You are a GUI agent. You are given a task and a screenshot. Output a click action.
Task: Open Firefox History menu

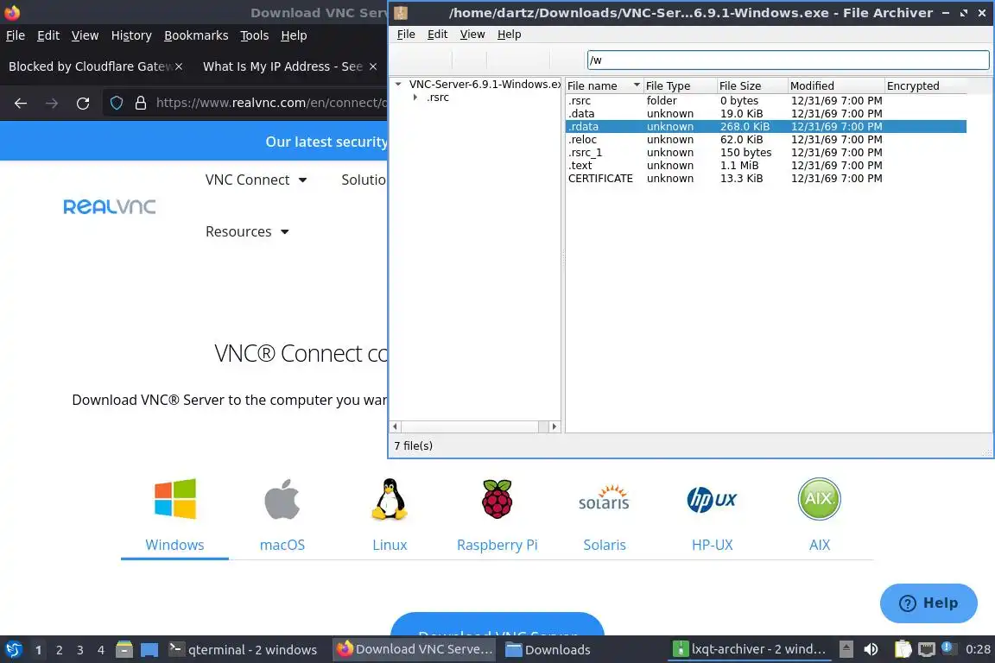[131, 35]
